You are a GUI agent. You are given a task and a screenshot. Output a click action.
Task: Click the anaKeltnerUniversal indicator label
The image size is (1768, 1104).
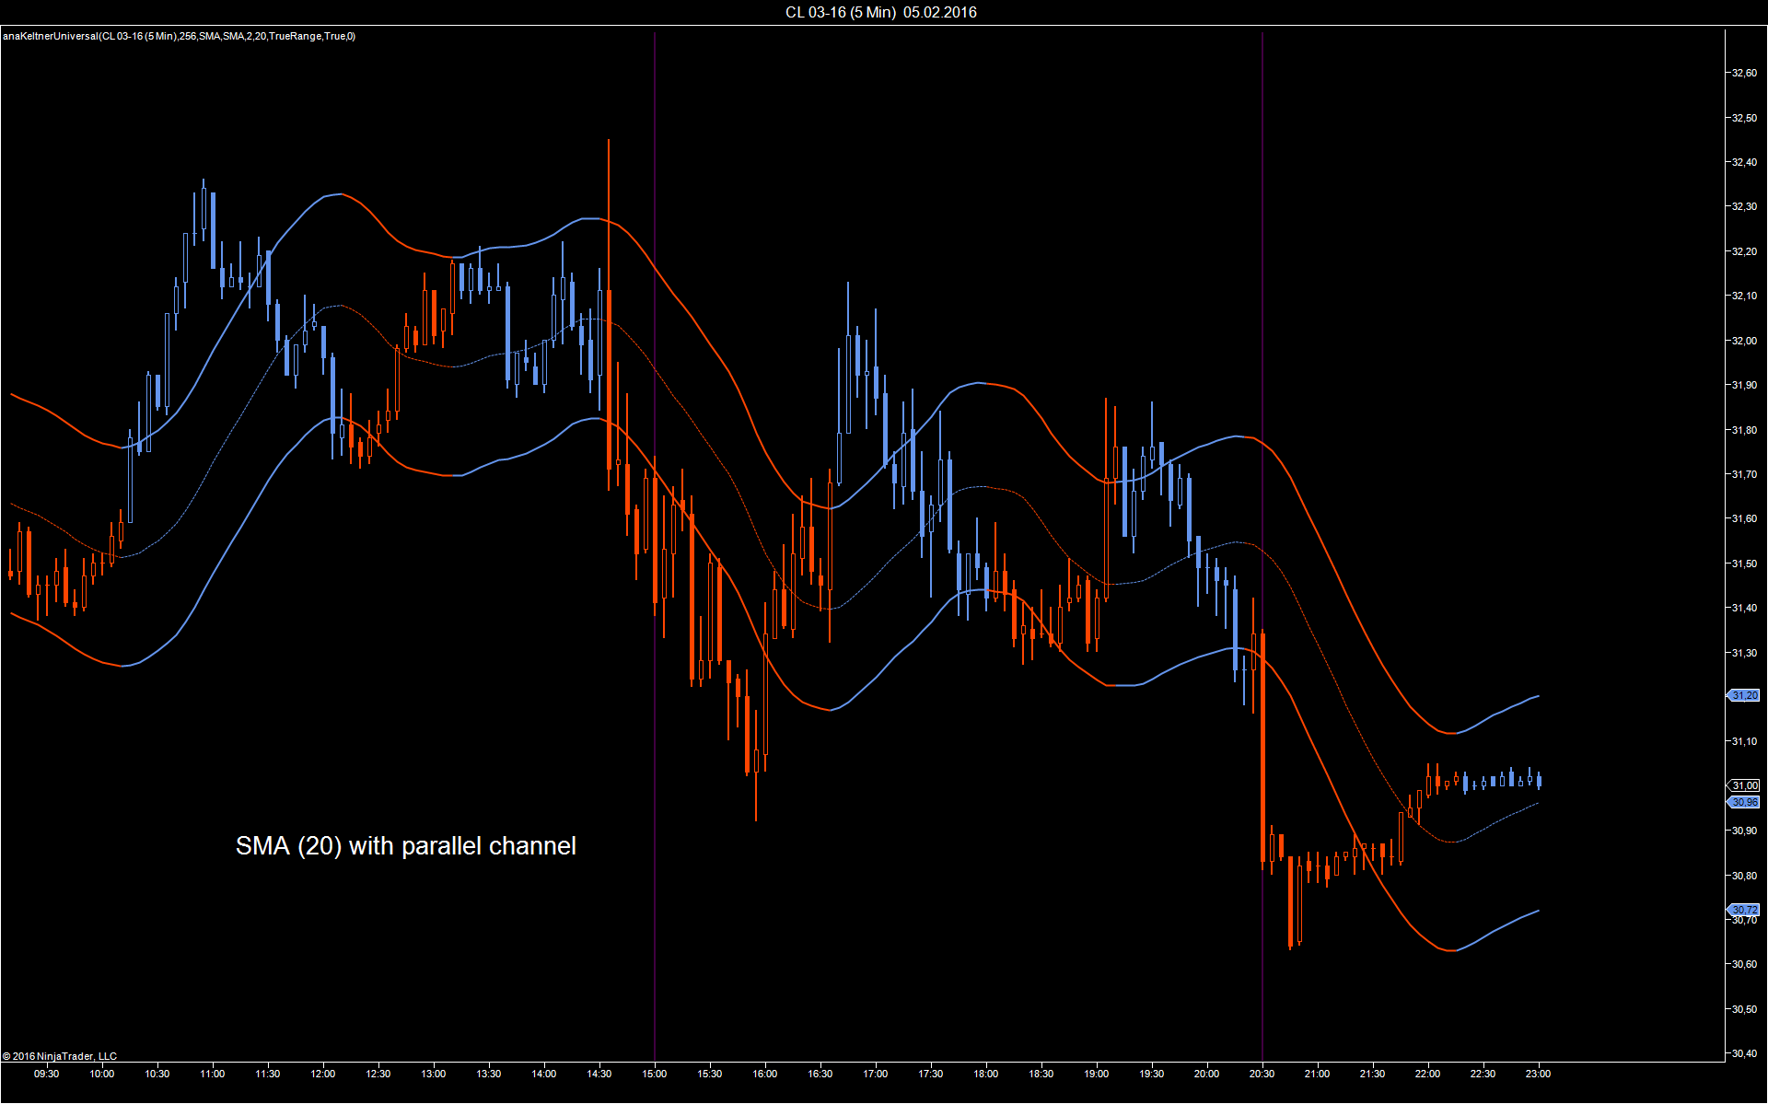[179, 36]
